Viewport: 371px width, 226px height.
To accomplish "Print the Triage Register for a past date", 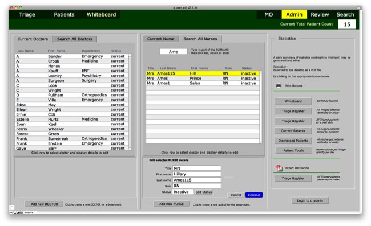I will (x=293, y=121).
